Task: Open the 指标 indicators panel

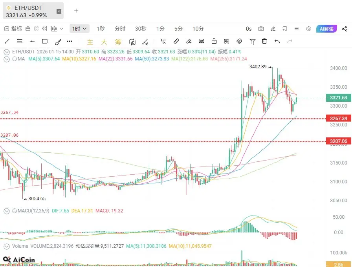Action: tap(13, 29)
